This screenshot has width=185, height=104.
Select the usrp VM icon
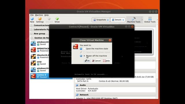pyautogui.click(x=33, y=63)
